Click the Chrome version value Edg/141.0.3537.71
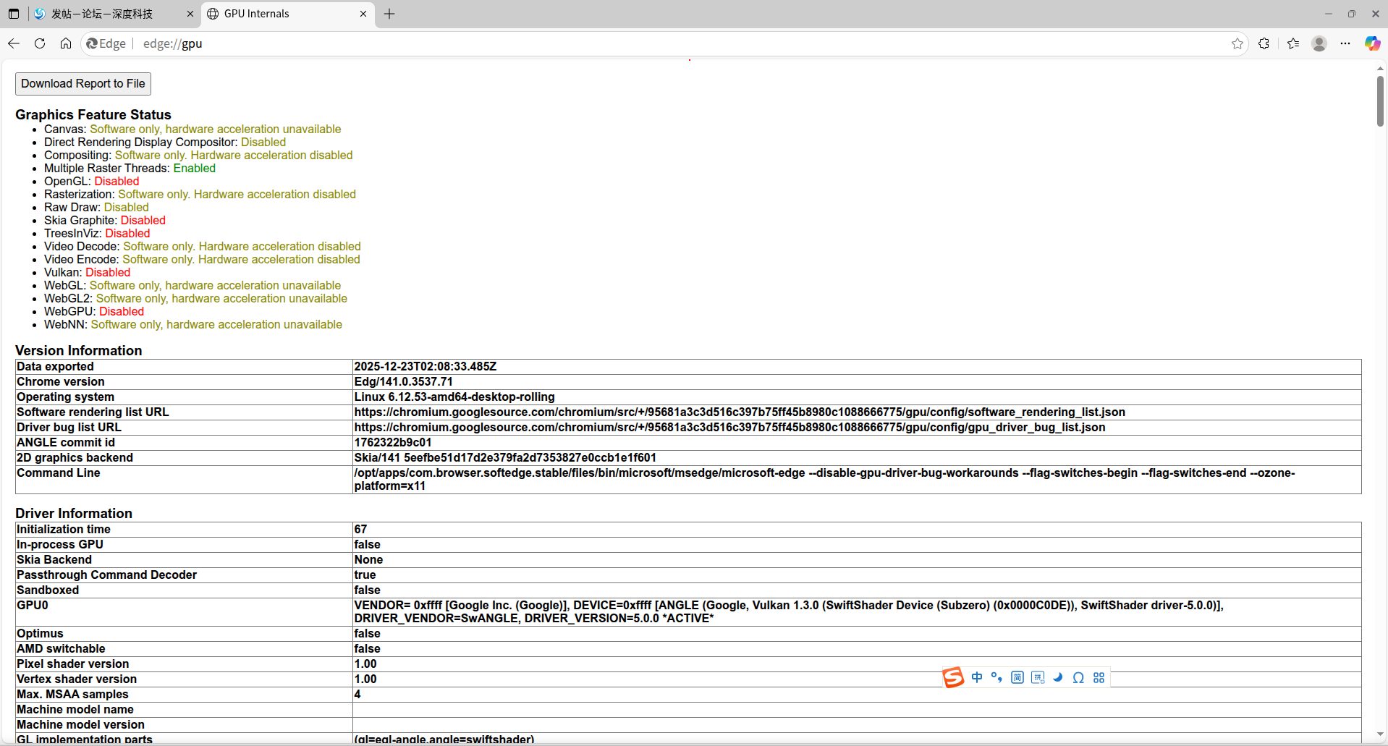The width and height of the screenshot is (1388, 746). (x=403, y=382)
